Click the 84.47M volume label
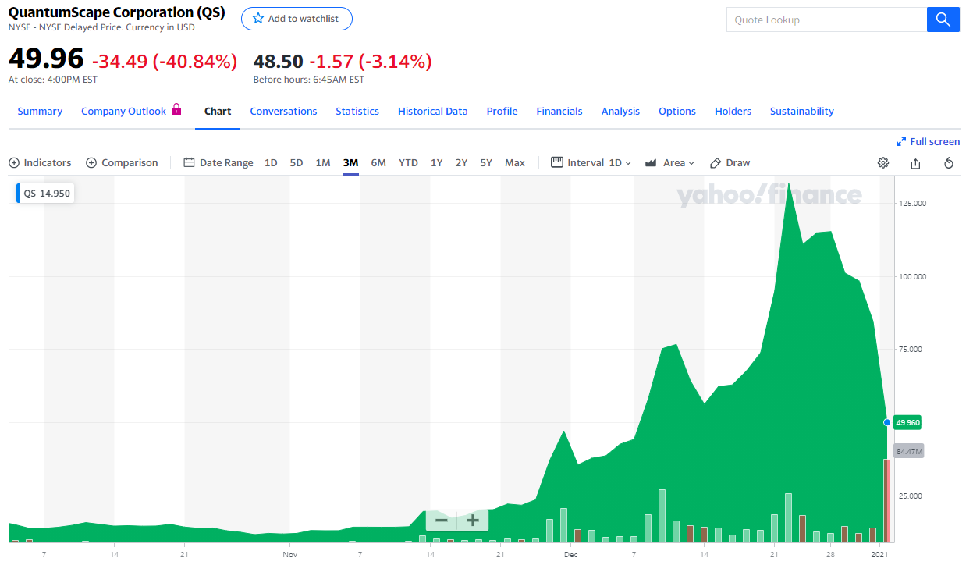Screen dimensions: 973x565 click(x=908, y=451)
